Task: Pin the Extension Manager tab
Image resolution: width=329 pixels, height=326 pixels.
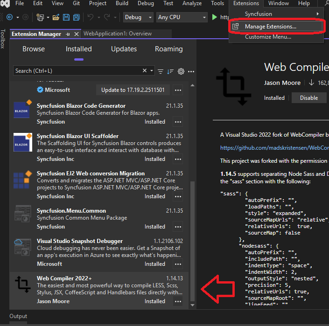Action: 68,34
